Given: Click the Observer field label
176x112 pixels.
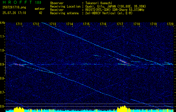Looking at the screenshot, I should [57, 3].
